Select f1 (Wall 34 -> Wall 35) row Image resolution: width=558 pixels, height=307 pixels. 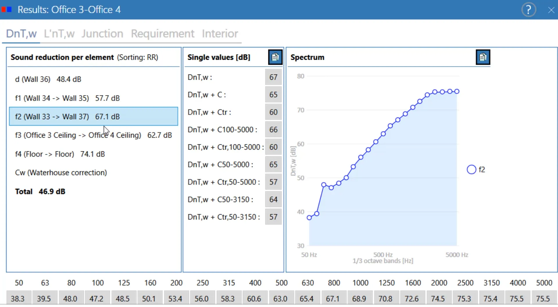click(67, 98)
